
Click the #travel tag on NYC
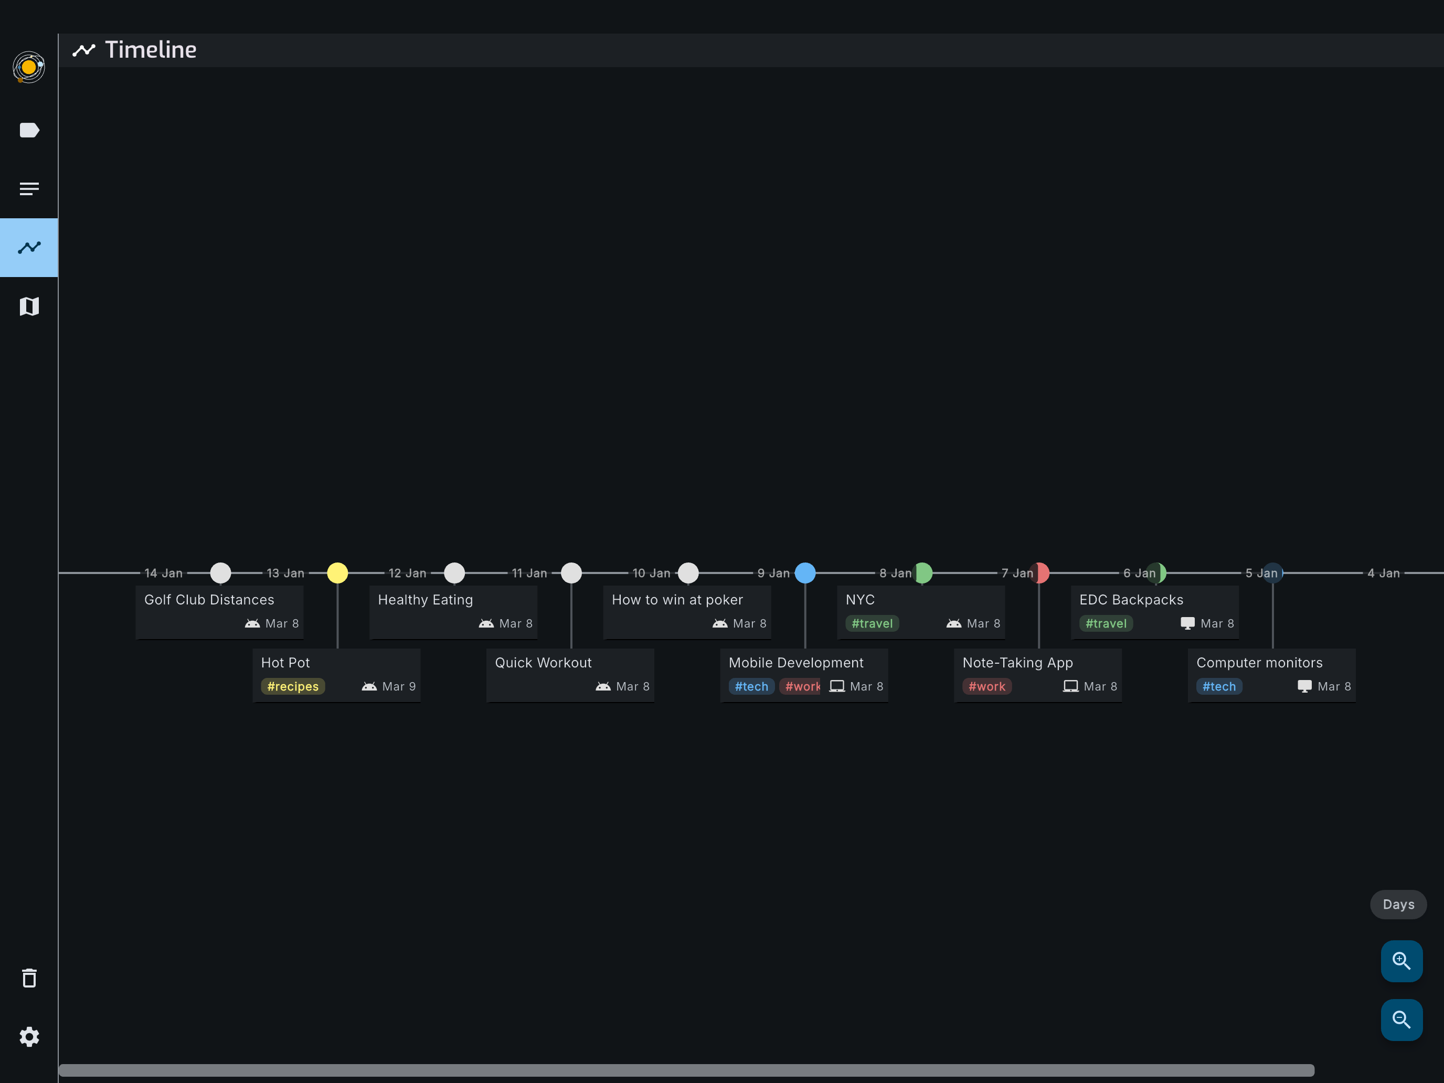[x=872, y=623]
